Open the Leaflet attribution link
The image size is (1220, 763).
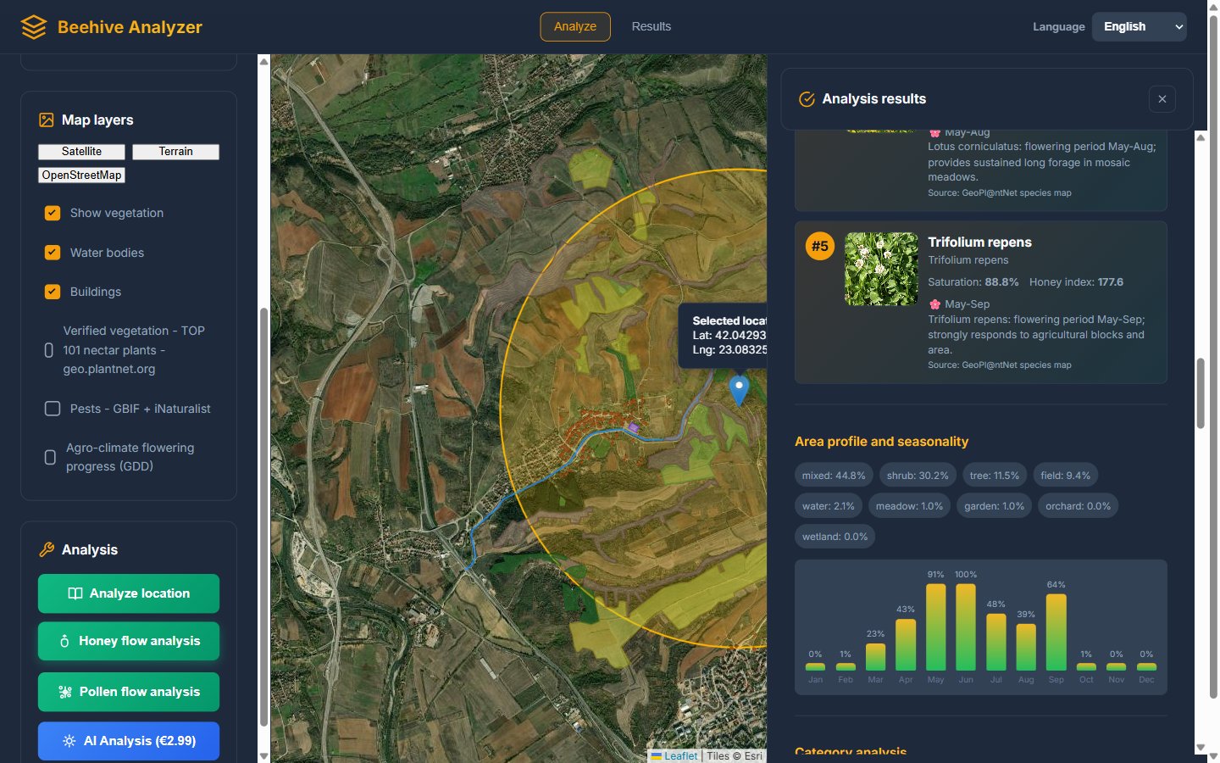pyautogui.click(x=680, y=756)
